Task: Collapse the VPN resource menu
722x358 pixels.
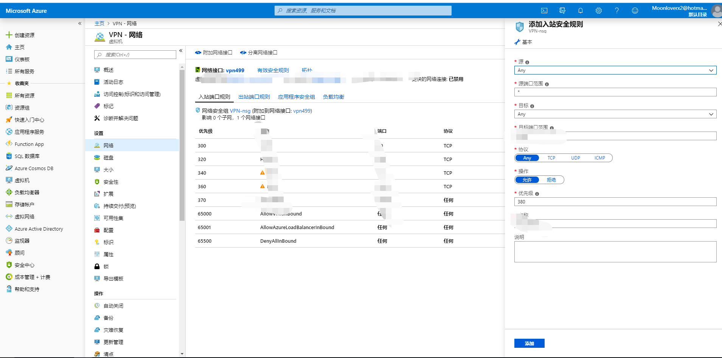Action: (x=181, y=51)
